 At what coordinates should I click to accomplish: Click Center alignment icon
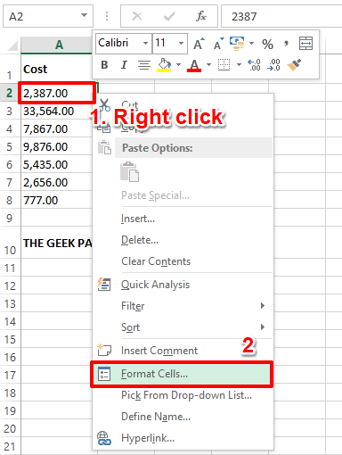coord(144,65)
